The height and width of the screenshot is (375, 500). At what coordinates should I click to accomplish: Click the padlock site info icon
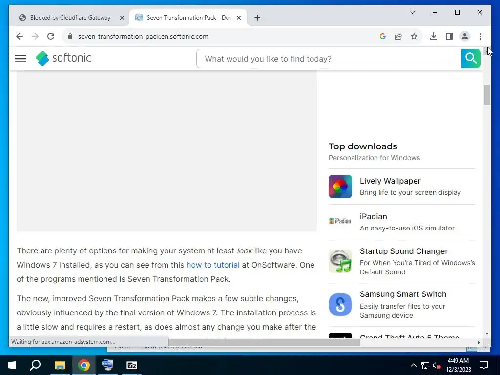(70, 36)
